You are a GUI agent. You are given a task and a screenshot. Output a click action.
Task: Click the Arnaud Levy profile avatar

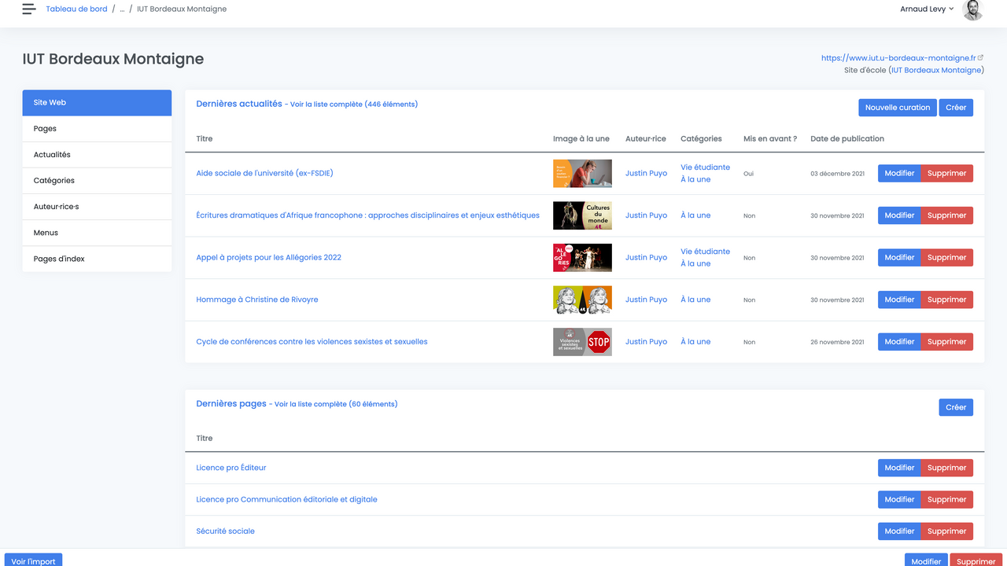(x=972, y=10)
